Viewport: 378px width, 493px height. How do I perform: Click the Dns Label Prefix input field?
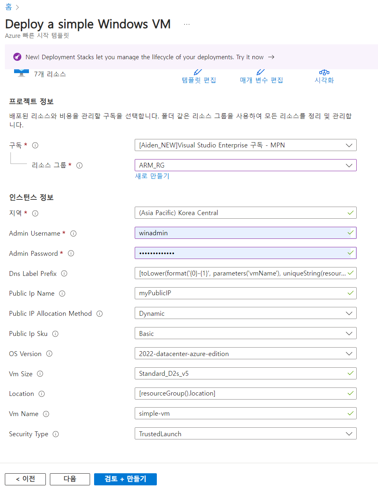(246, 273)
